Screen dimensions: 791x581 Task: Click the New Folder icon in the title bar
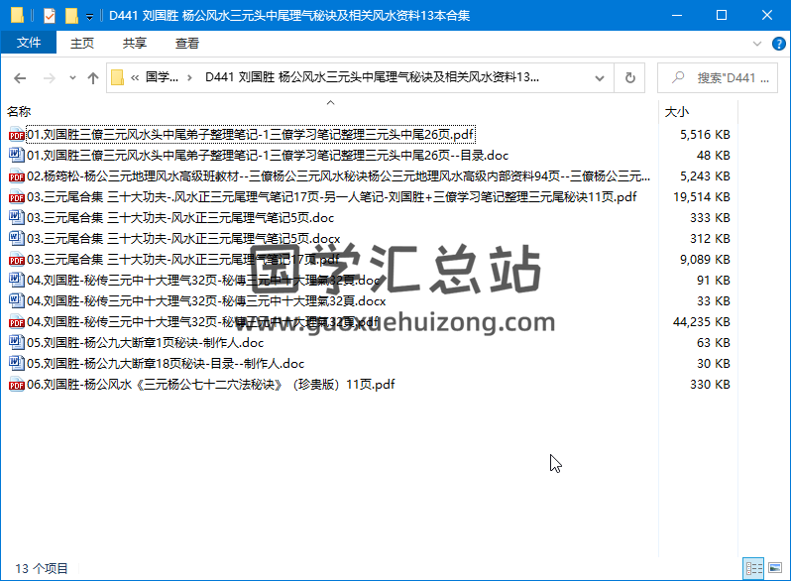coord(71,15)
